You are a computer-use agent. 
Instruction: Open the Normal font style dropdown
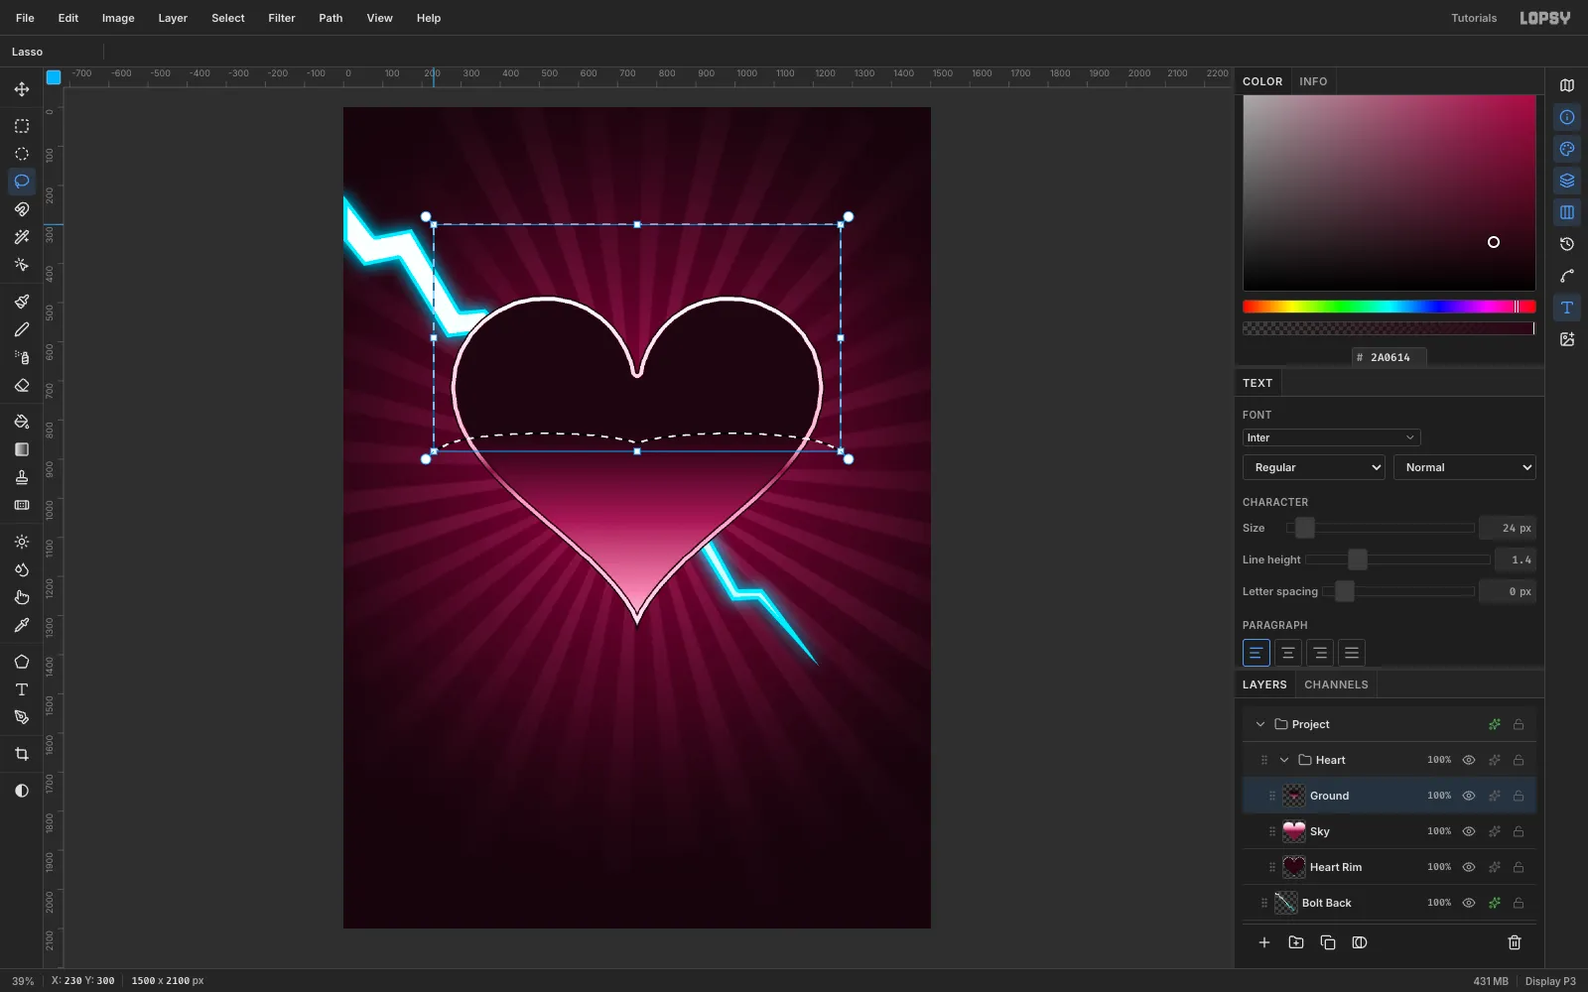tap(1465, 467)
